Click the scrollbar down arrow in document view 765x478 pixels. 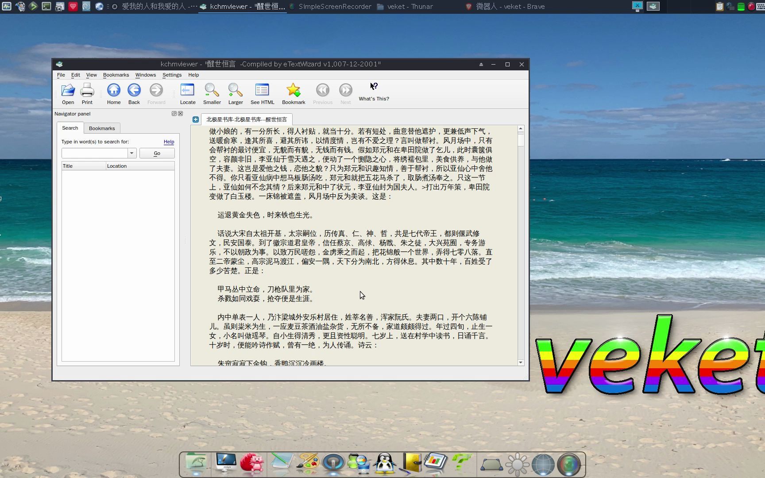click(521, 362)
